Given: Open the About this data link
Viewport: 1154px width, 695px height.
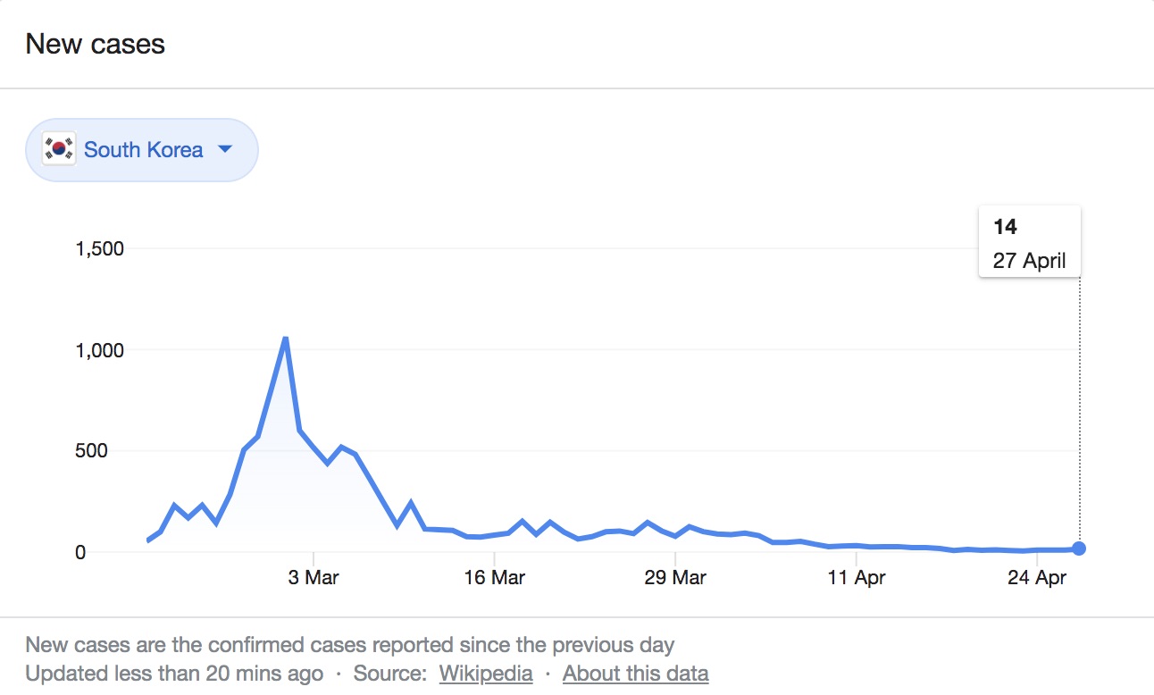Looking at the screenshot, I should coord(635,674).
